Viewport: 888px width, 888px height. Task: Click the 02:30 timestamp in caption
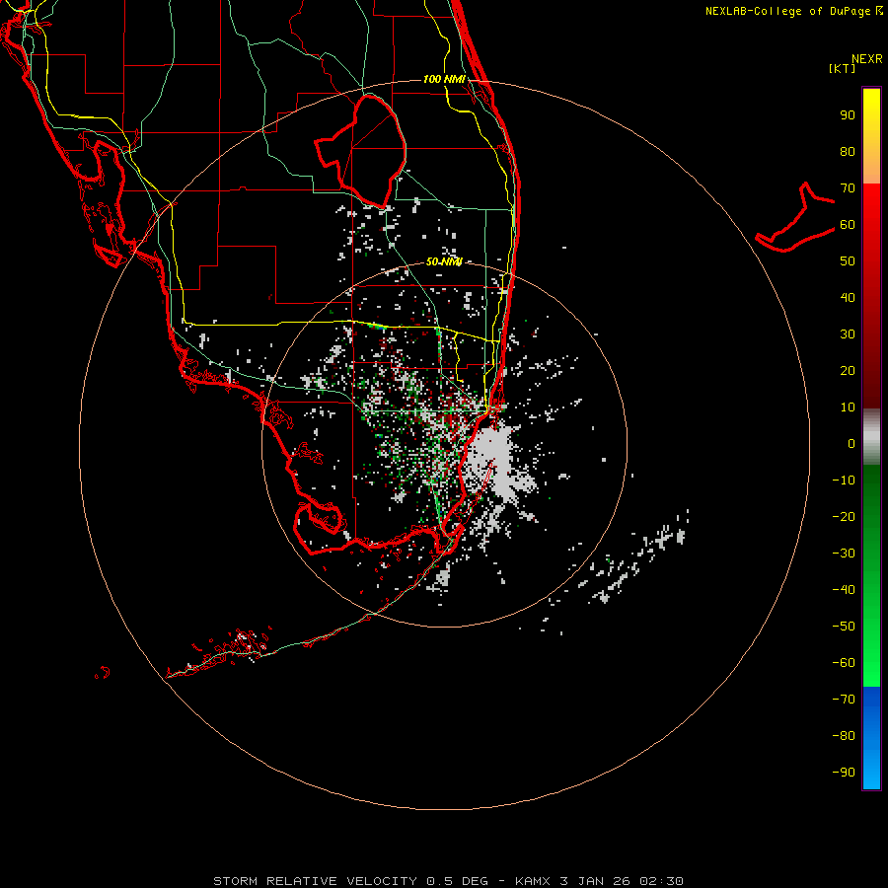click(661, 881)
